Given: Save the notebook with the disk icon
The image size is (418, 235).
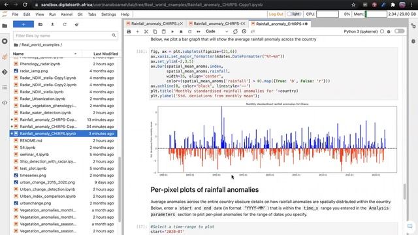Looking at the screenshot, I should click(x=129, y=31).
